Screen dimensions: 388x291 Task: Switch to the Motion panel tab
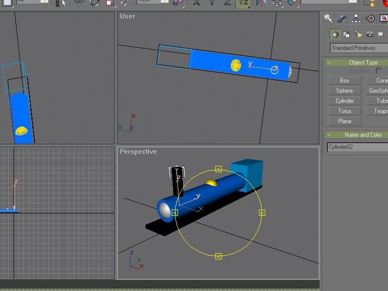(x=370, y=18)
